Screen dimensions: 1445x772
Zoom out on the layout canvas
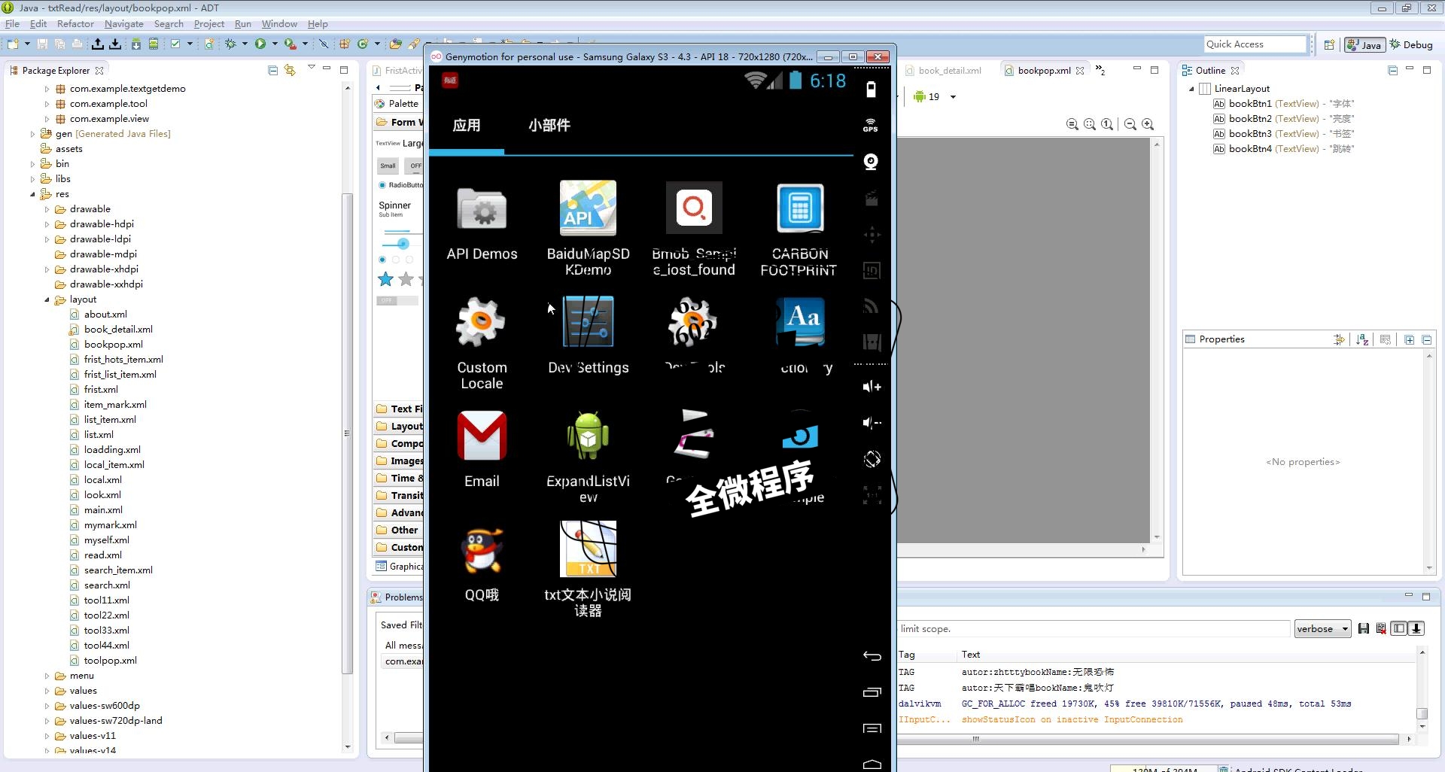[1130, 124]
